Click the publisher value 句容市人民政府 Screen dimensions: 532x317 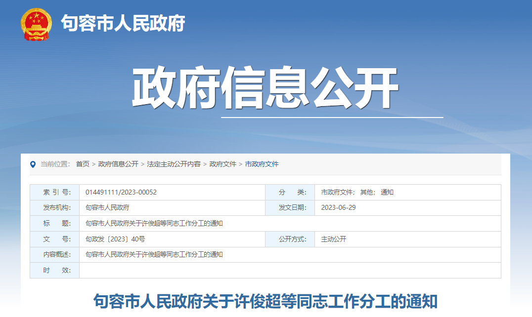[x=107, y=207]
